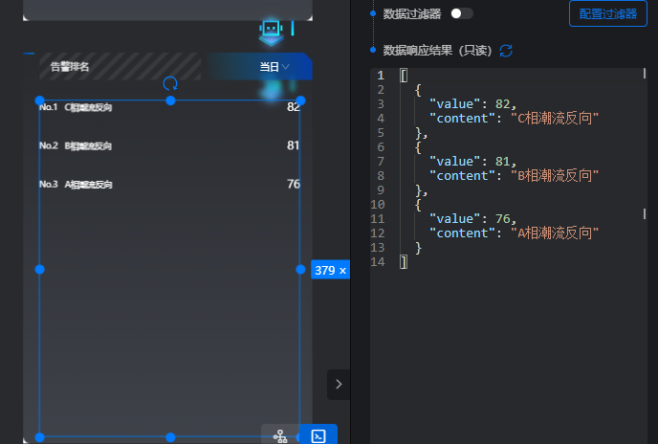The image size is (658, 444).
Task: Open the node hierarchy icon panel
Action: pos(280,435)
